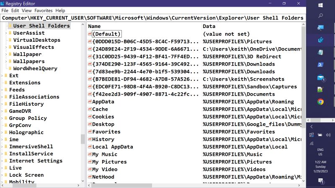Screen dimensions: 335x188
Task: Click the string icon beside AppData value
Action: coord(90,102)
